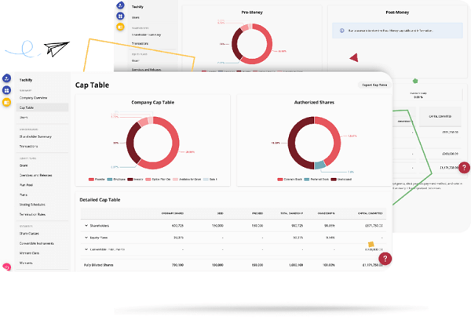Toggle the Founder legend swatch in Company Cap Table
This screenshot has width=471, height=320.
pos(91,180)
